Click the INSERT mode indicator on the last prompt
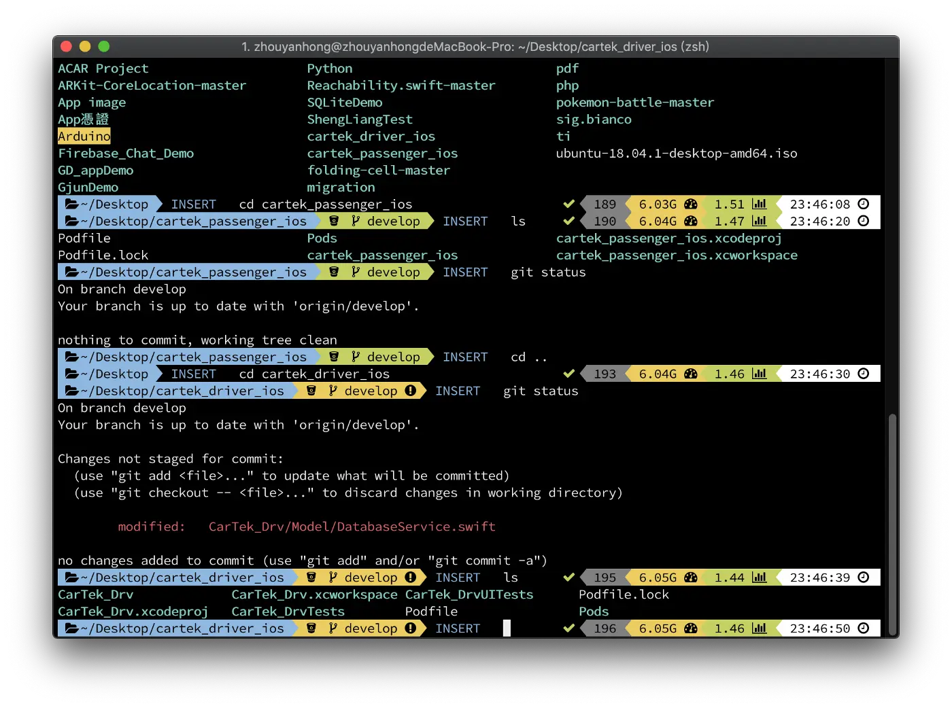Viewport: 952px width, 708px height. pyautogui.click(x=458, y=629)
